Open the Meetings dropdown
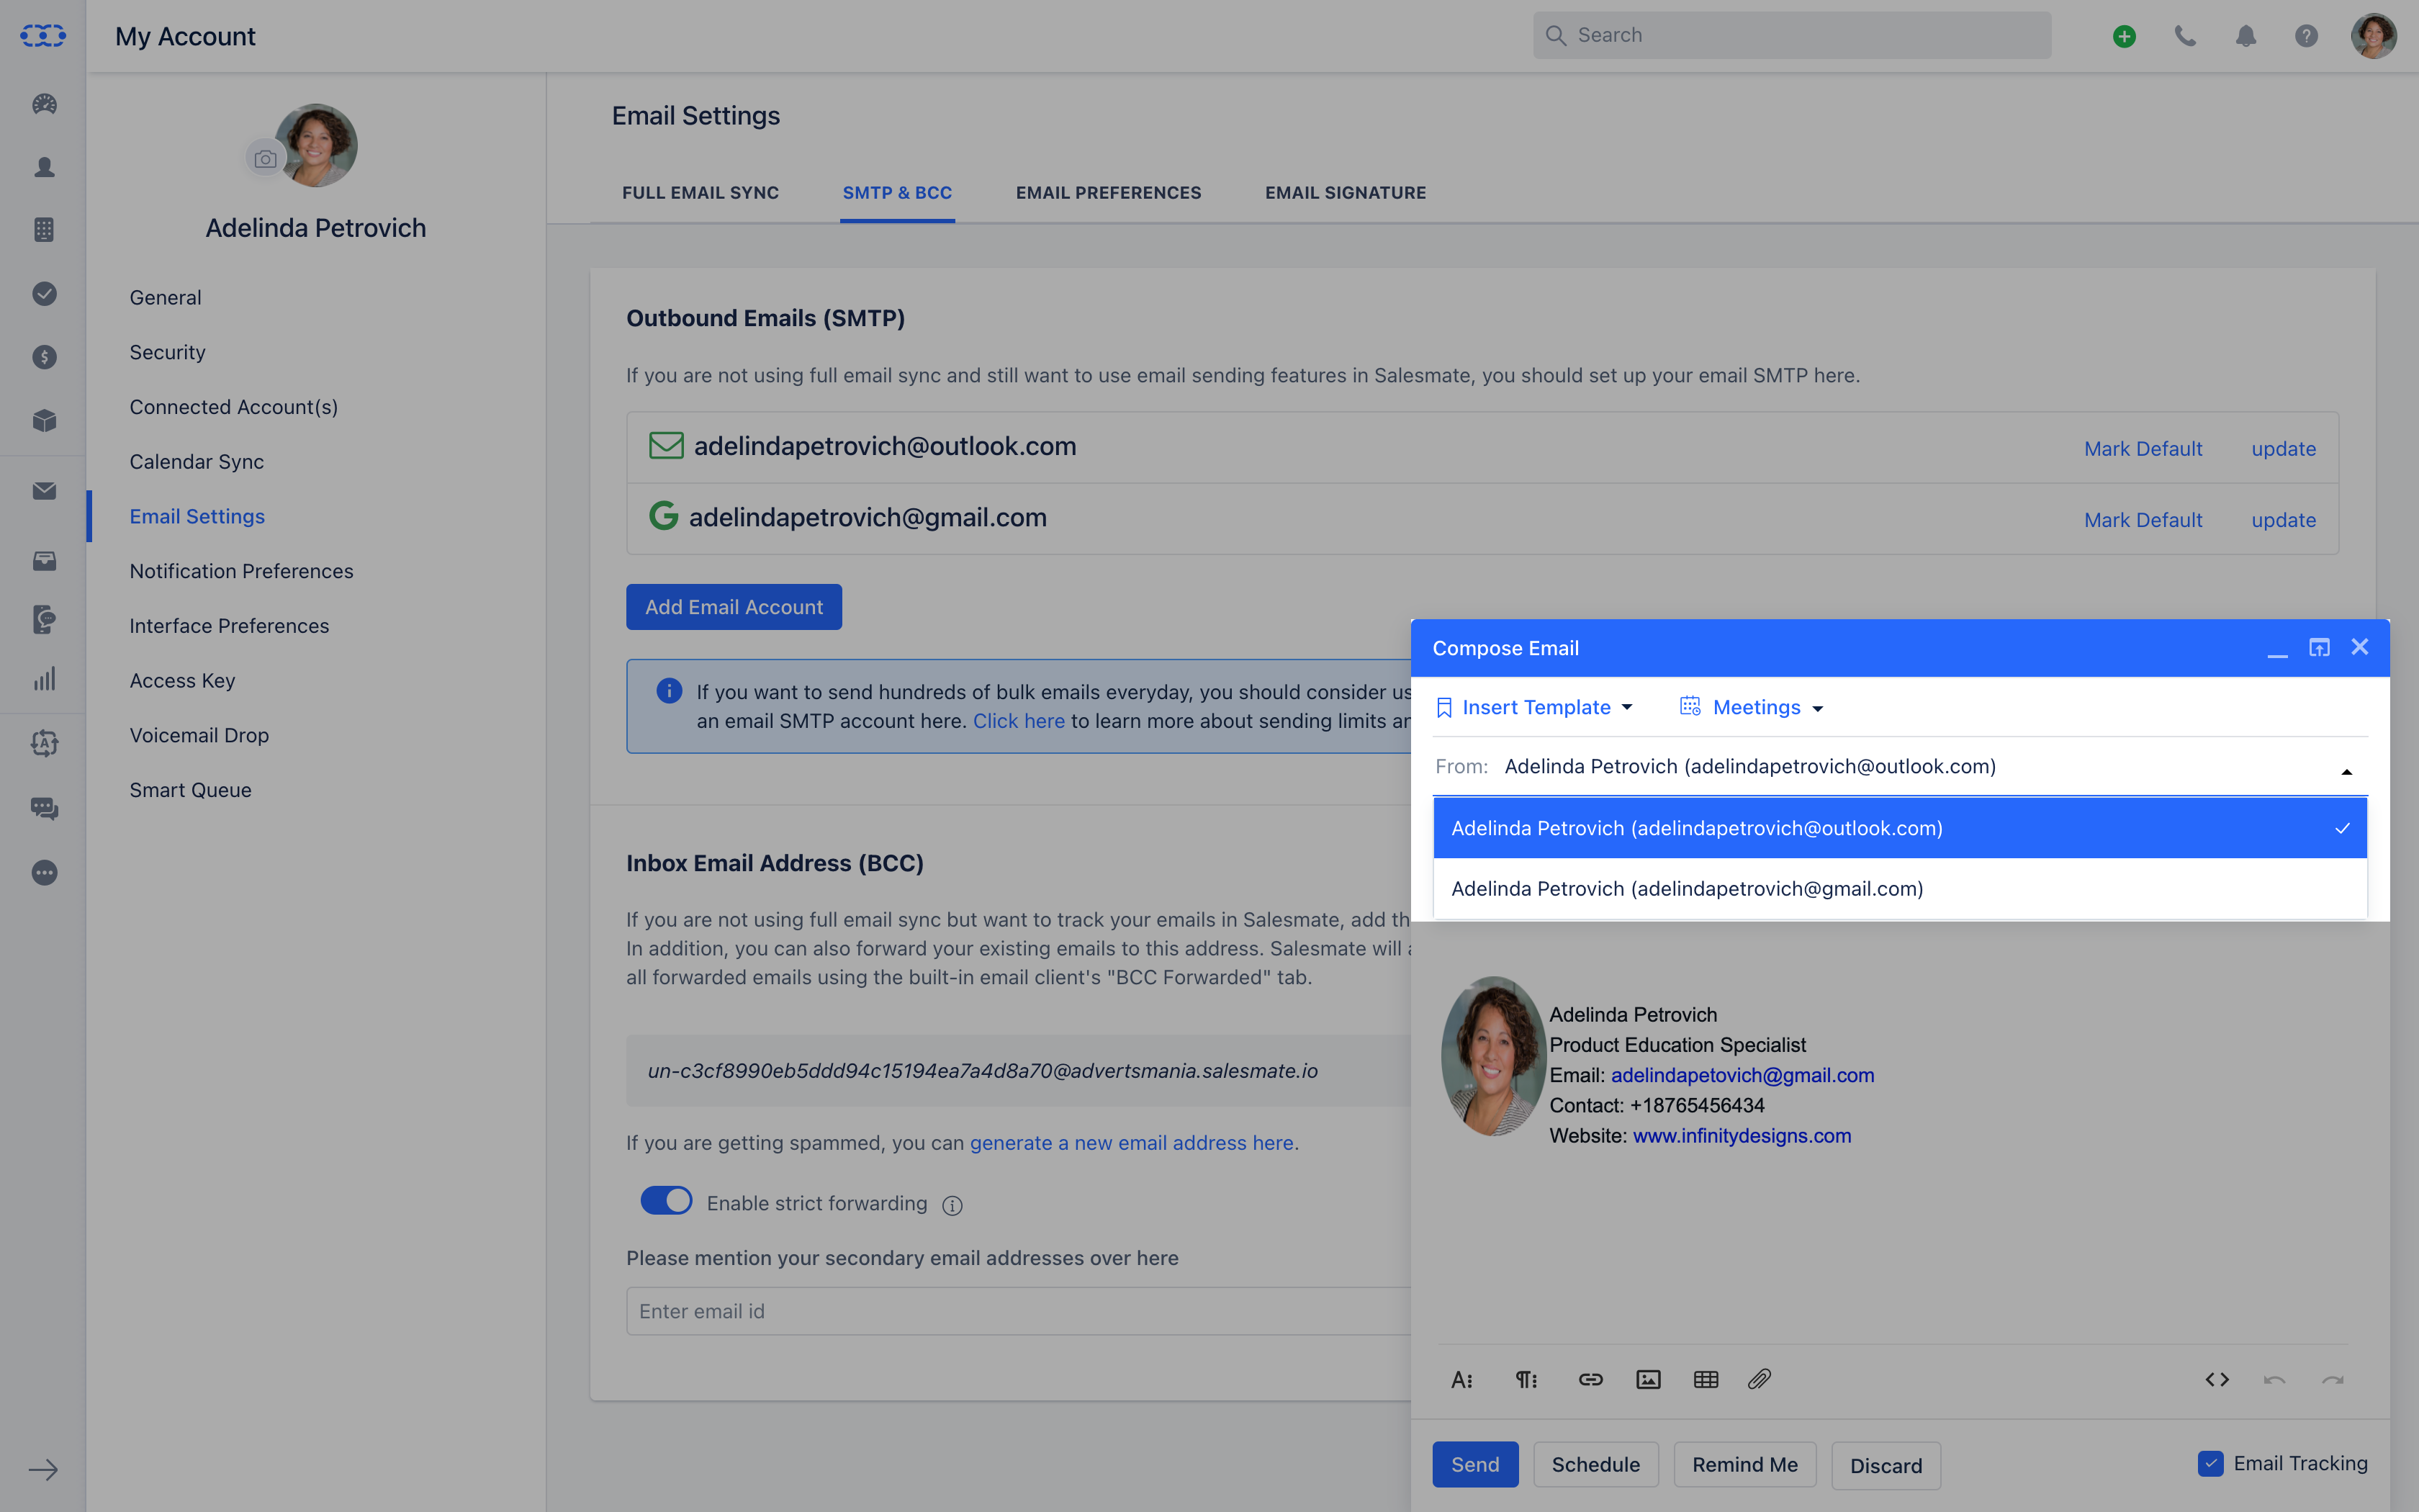This screenshot has width=2419, height=1512. coord(1752,707)
